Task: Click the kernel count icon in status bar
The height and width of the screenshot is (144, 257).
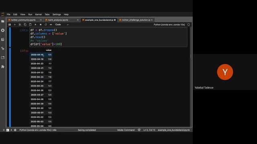Action: pyautogui.click(x=15, y=130)
